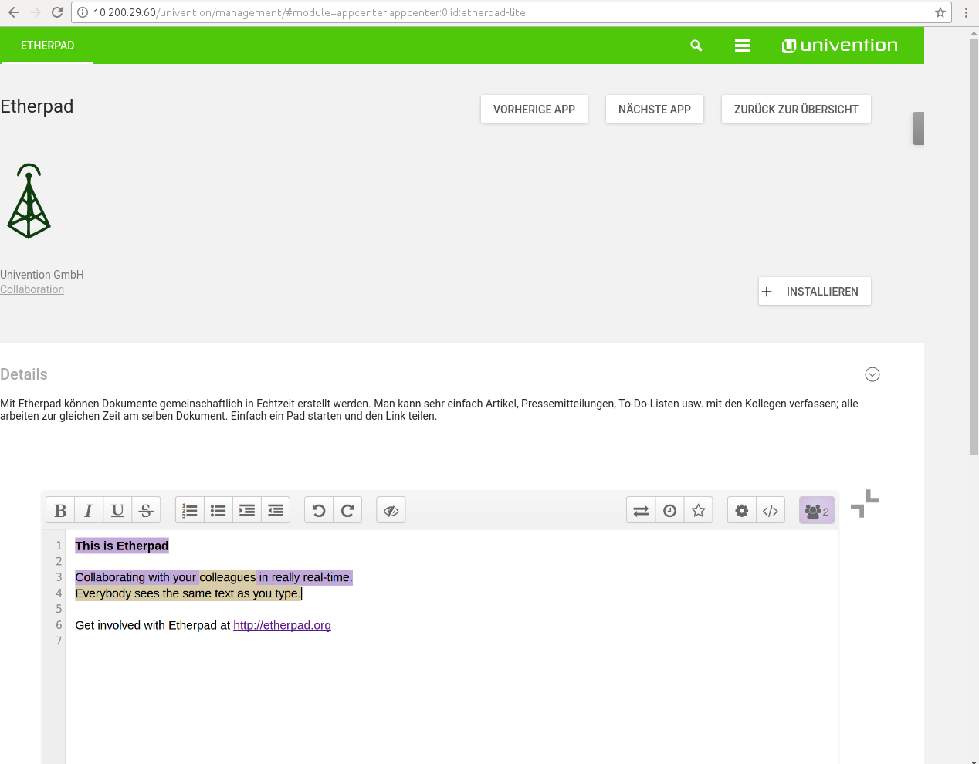Collapse the Details section chevron
Viewport: 979px width, 764px height.
(872, 374)
